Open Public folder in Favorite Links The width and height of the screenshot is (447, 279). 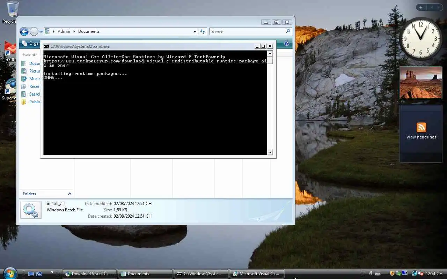click(x=31, y=101)
